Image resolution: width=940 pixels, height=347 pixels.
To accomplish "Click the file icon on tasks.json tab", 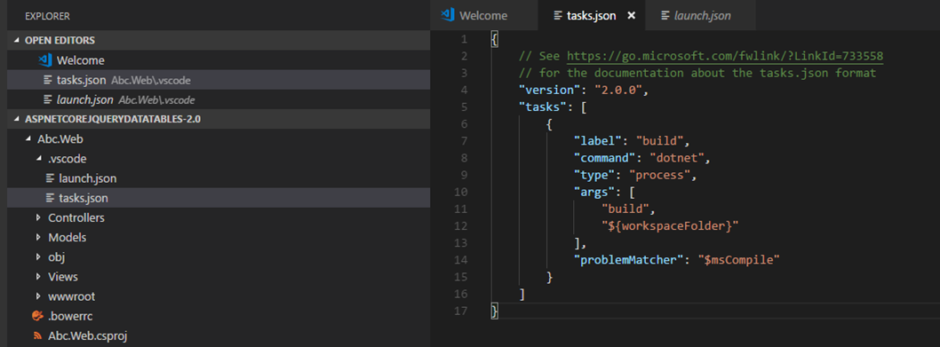I will coord(558,16).
